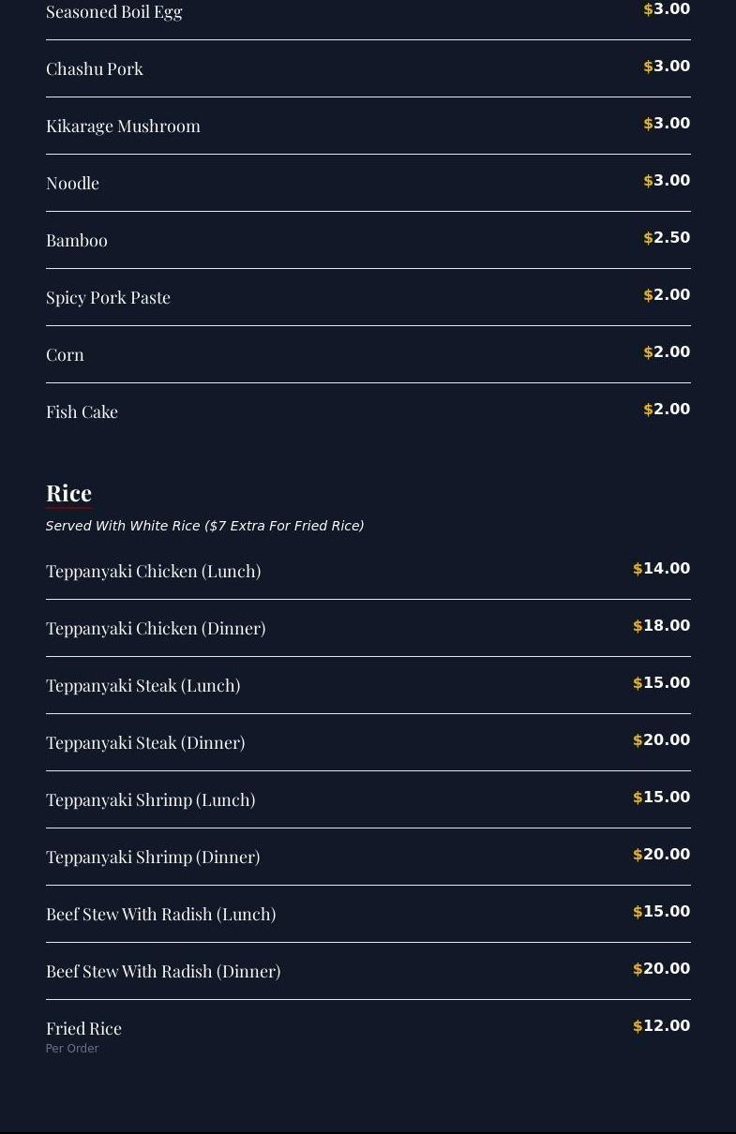The image size is (736, 1134).
Task: Select Teppanyaki Shrimp (Lunch)
Action: (150, 800)
